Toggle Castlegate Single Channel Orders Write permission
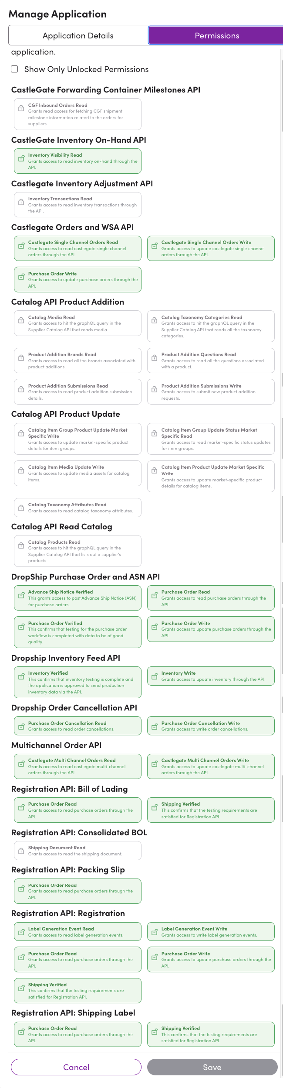The height and width of the screenshot is (1088, 283). coord(211,248)
